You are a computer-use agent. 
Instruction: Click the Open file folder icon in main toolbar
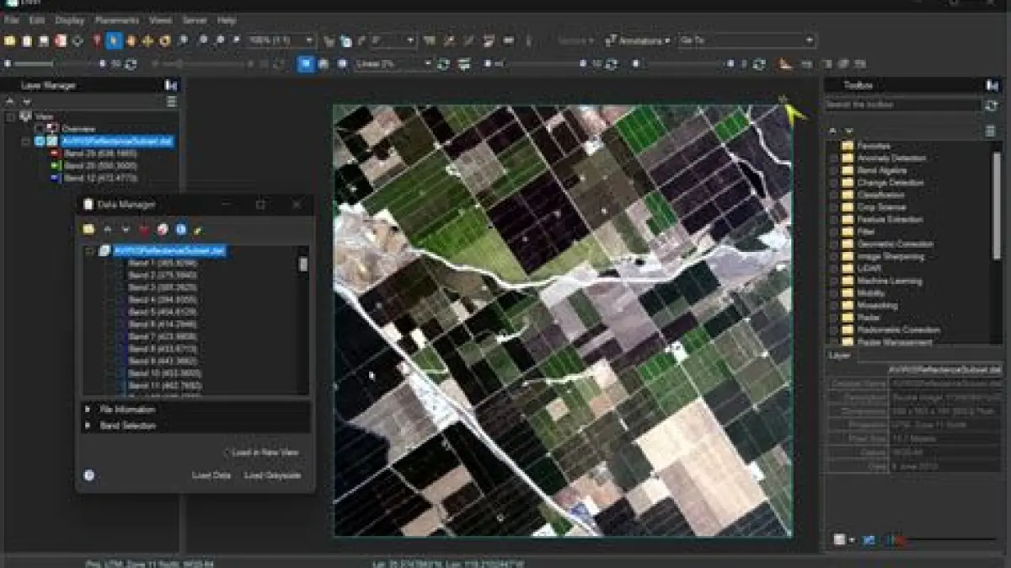click(10, 40)
